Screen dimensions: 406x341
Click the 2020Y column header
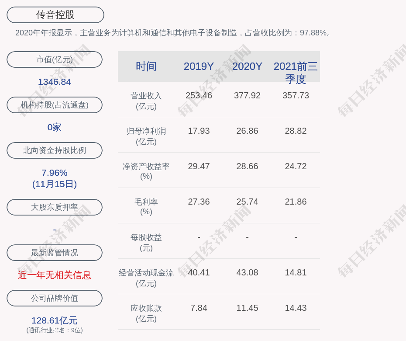coord(247,66)
